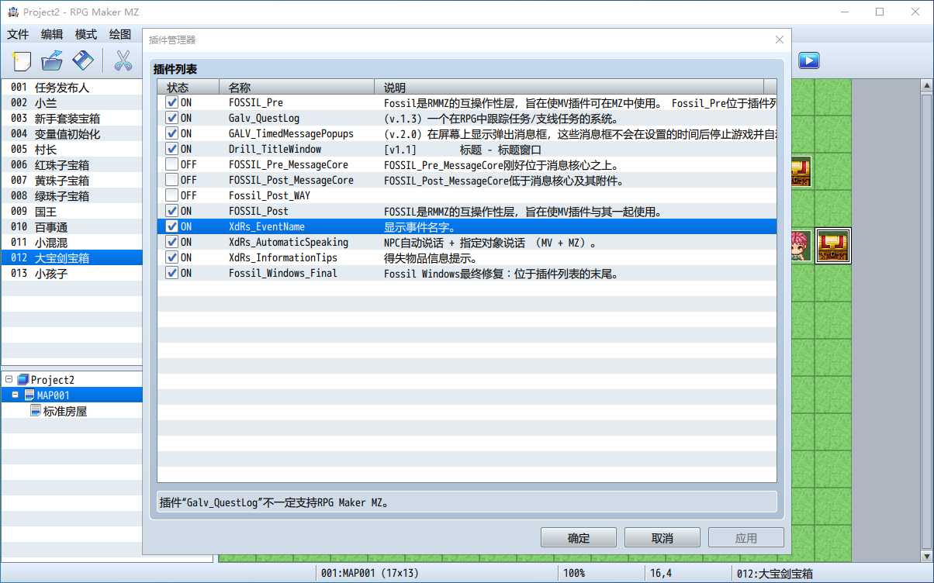This screenshot has height=583, width=934.
Task: Select event 001 任务发布人 in list
Action: [x=71, y=88]
